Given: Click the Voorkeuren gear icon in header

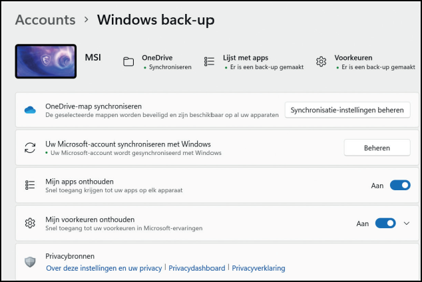Looking at the screenshot, I should 321,62.
